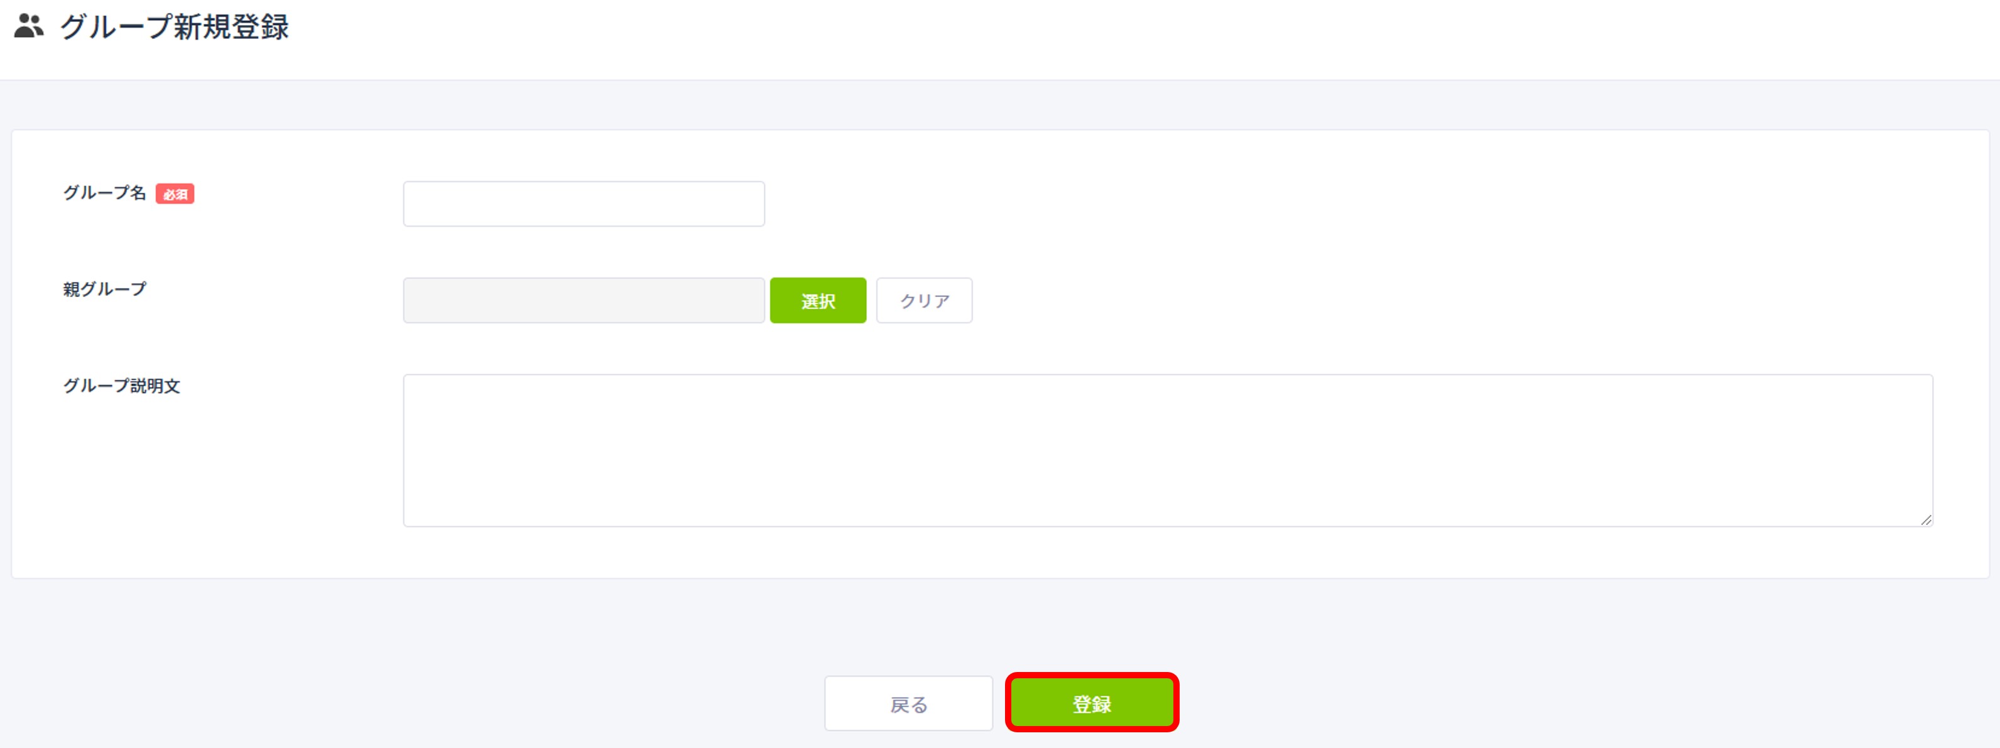Click the グループ新規登録 page heading
The width and height of the screenshot is (2000, 748).
pyautogui.click(x=175, y=27)
